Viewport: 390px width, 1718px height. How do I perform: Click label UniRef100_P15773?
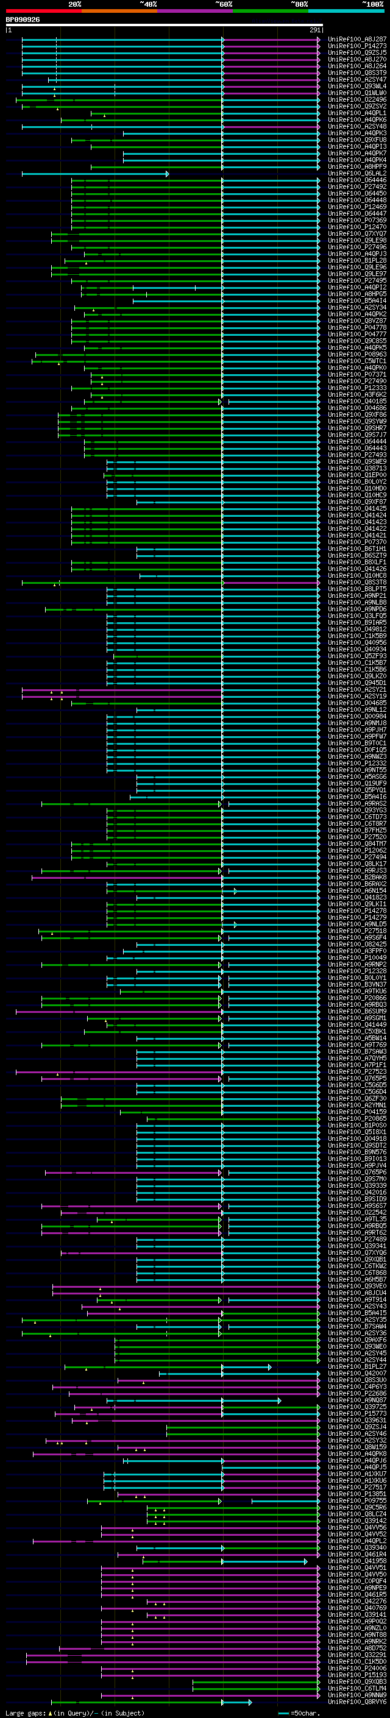pos(357,1413)
